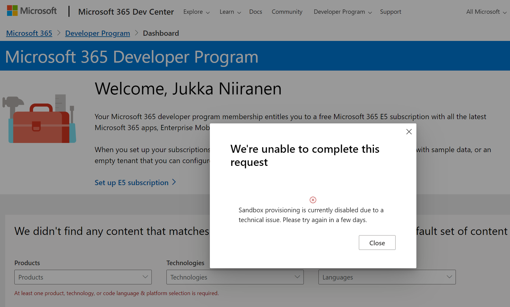The image size is (510, 307).
Task: Select Docs in the navigation bar
Action: coord(255,12)
